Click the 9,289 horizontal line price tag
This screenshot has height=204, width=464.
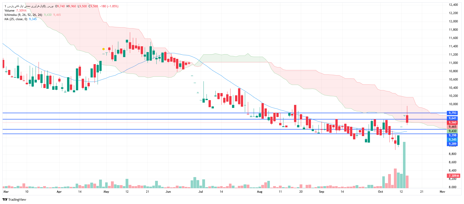(452, 144)
